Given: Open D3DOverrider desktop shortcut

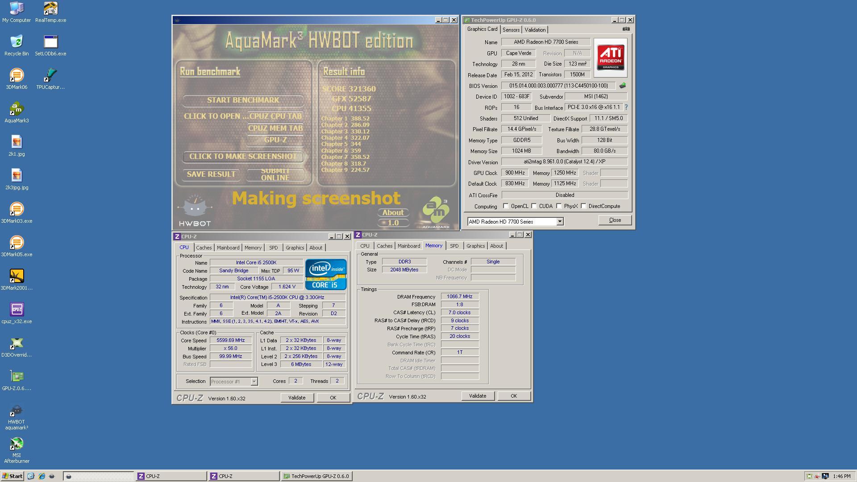Looking at the screenshot, I should [17, 347].
